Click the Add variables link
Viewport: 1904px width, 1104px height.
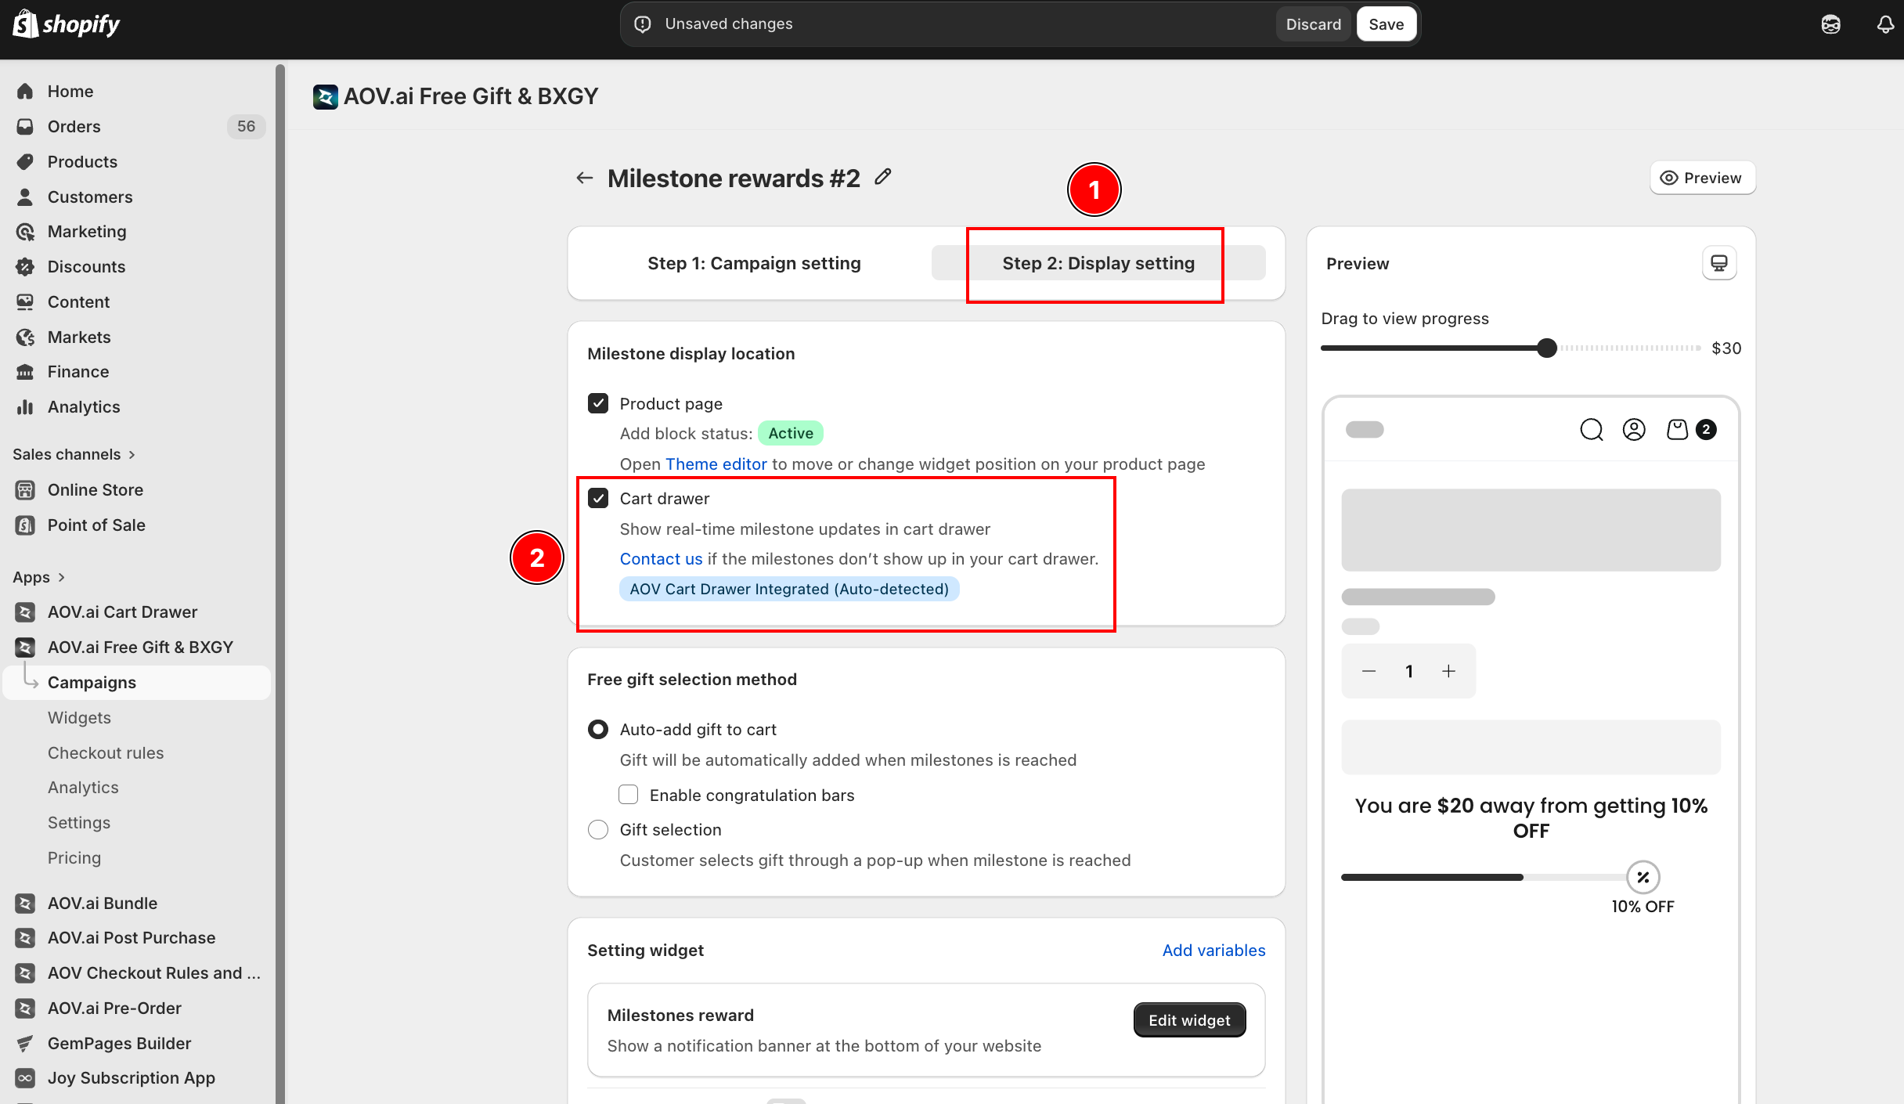(1214, 951)
